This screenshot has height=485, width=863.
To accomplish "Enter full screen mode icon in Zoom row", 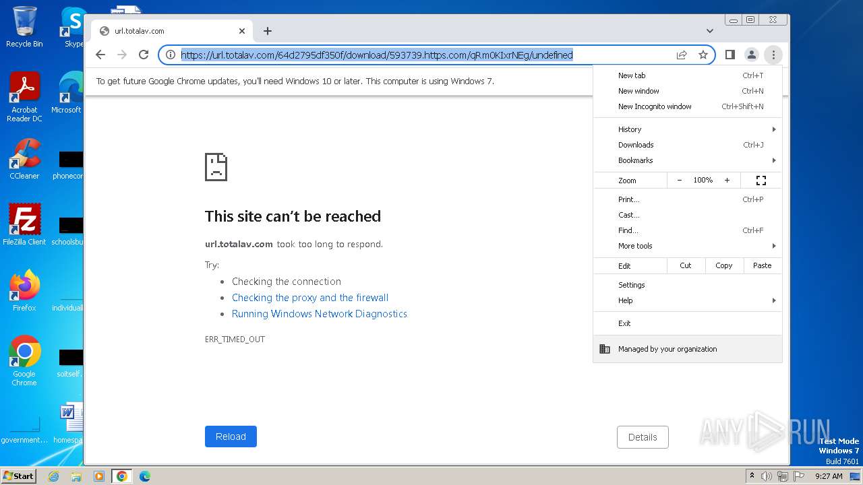I will point(761,180).
